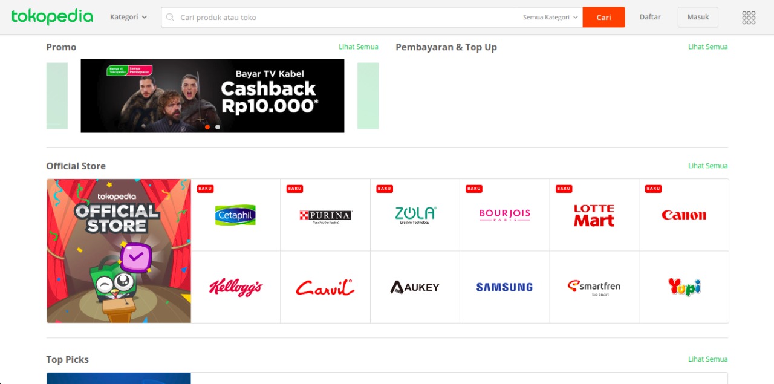The width and height of the screenshot is (774, 384).
Task: Click Lihat Semua next to Official Store
Action: [x=707, y=166]
